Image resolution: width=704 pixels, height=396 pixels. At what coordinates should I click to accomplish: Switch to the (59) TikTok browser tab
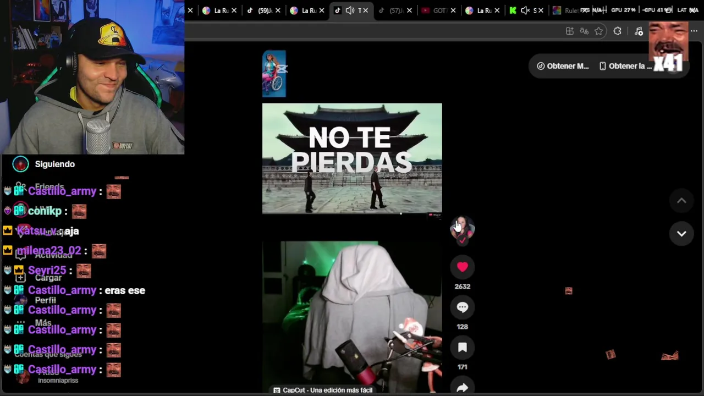[264, 10]
